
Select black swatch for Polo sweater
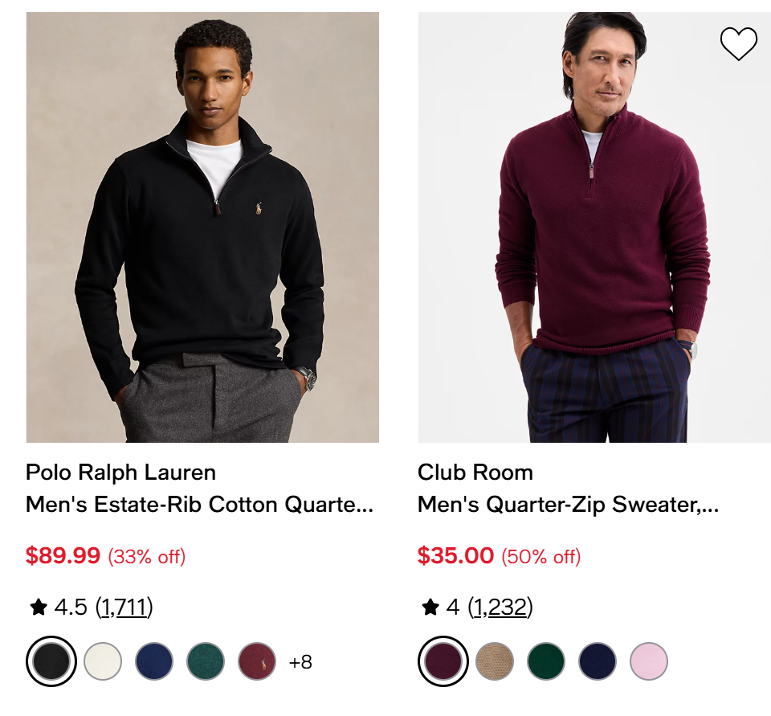coord(51,661)
